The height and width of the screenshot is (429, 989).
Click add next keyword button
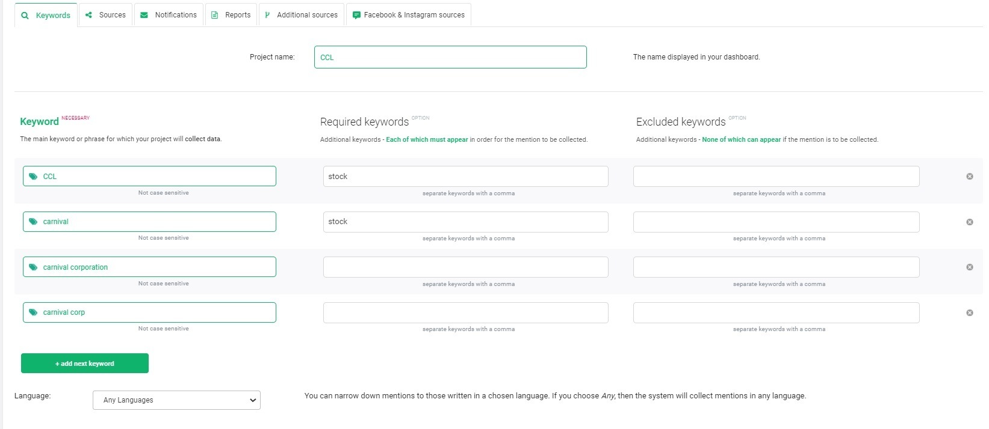pyautogui.click(x=85, y=364)
